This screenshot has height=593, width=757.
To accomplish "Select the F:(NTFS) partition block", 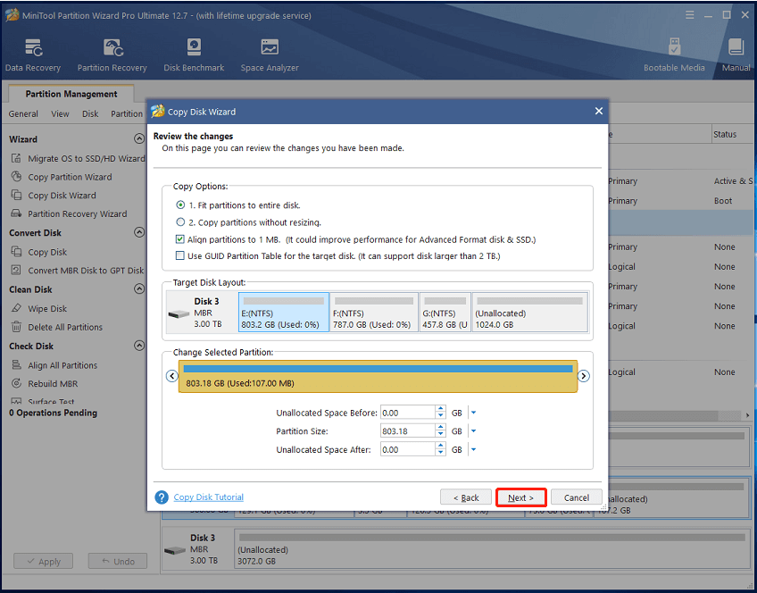I will 374,312.
